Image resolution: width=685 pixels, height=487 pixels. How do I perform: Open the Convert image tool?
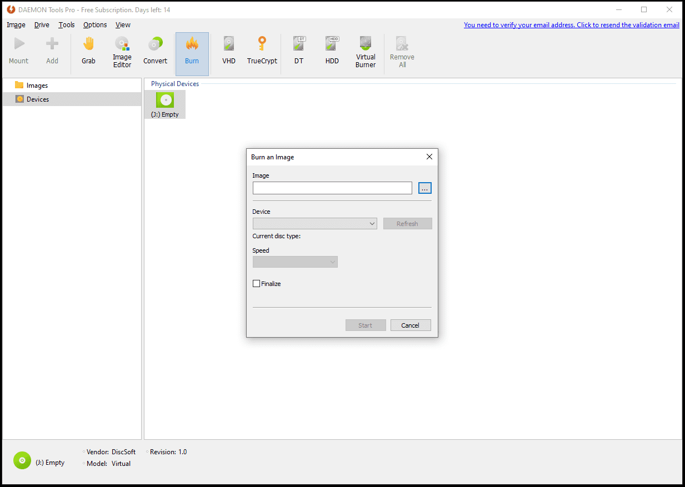point(156,51)
